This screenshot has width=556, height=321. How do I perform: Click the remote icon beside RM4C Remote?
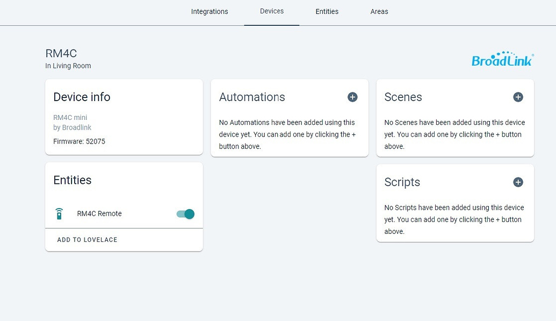(x=60, y=214)
